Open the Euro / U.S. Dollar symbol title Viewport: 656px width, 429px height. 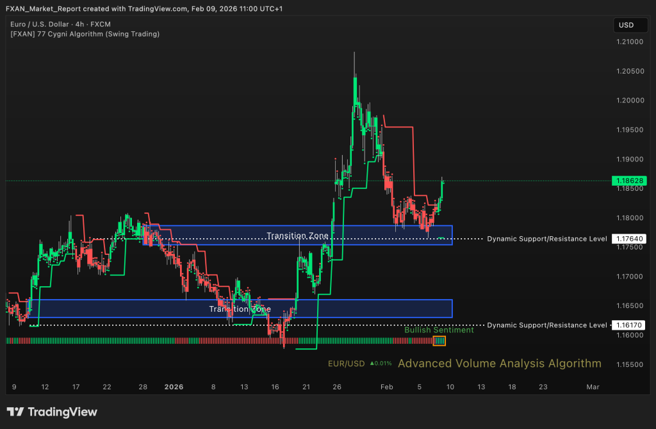tap(60, 24)
